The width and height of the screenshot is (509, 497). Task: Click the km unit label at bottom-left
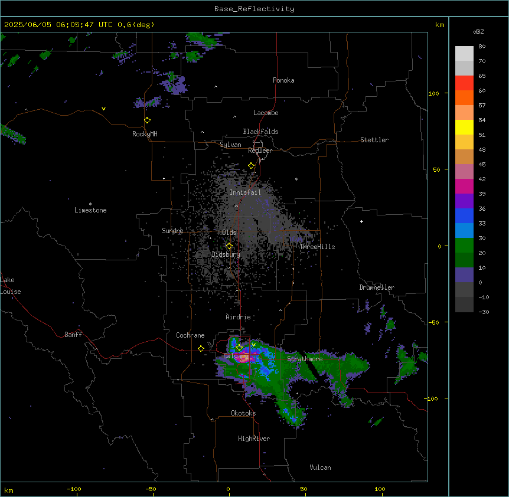coord(9,490)
